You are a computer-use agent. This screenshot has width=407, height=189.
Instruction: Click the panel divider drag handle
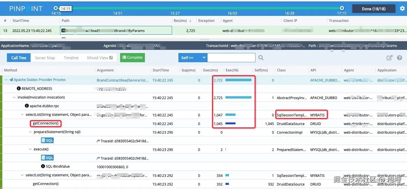[204, 39]
